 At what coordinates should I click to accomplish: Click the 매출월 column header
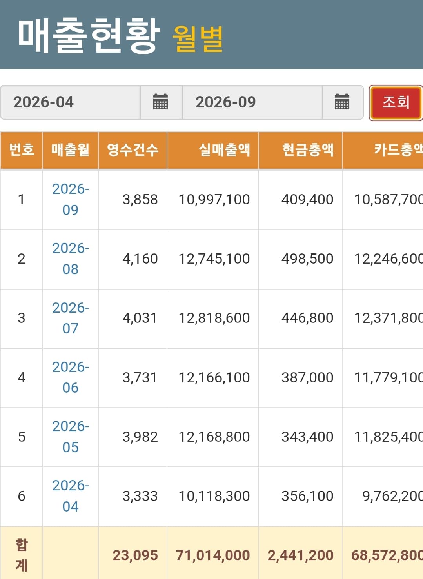(x=71, y=150)
